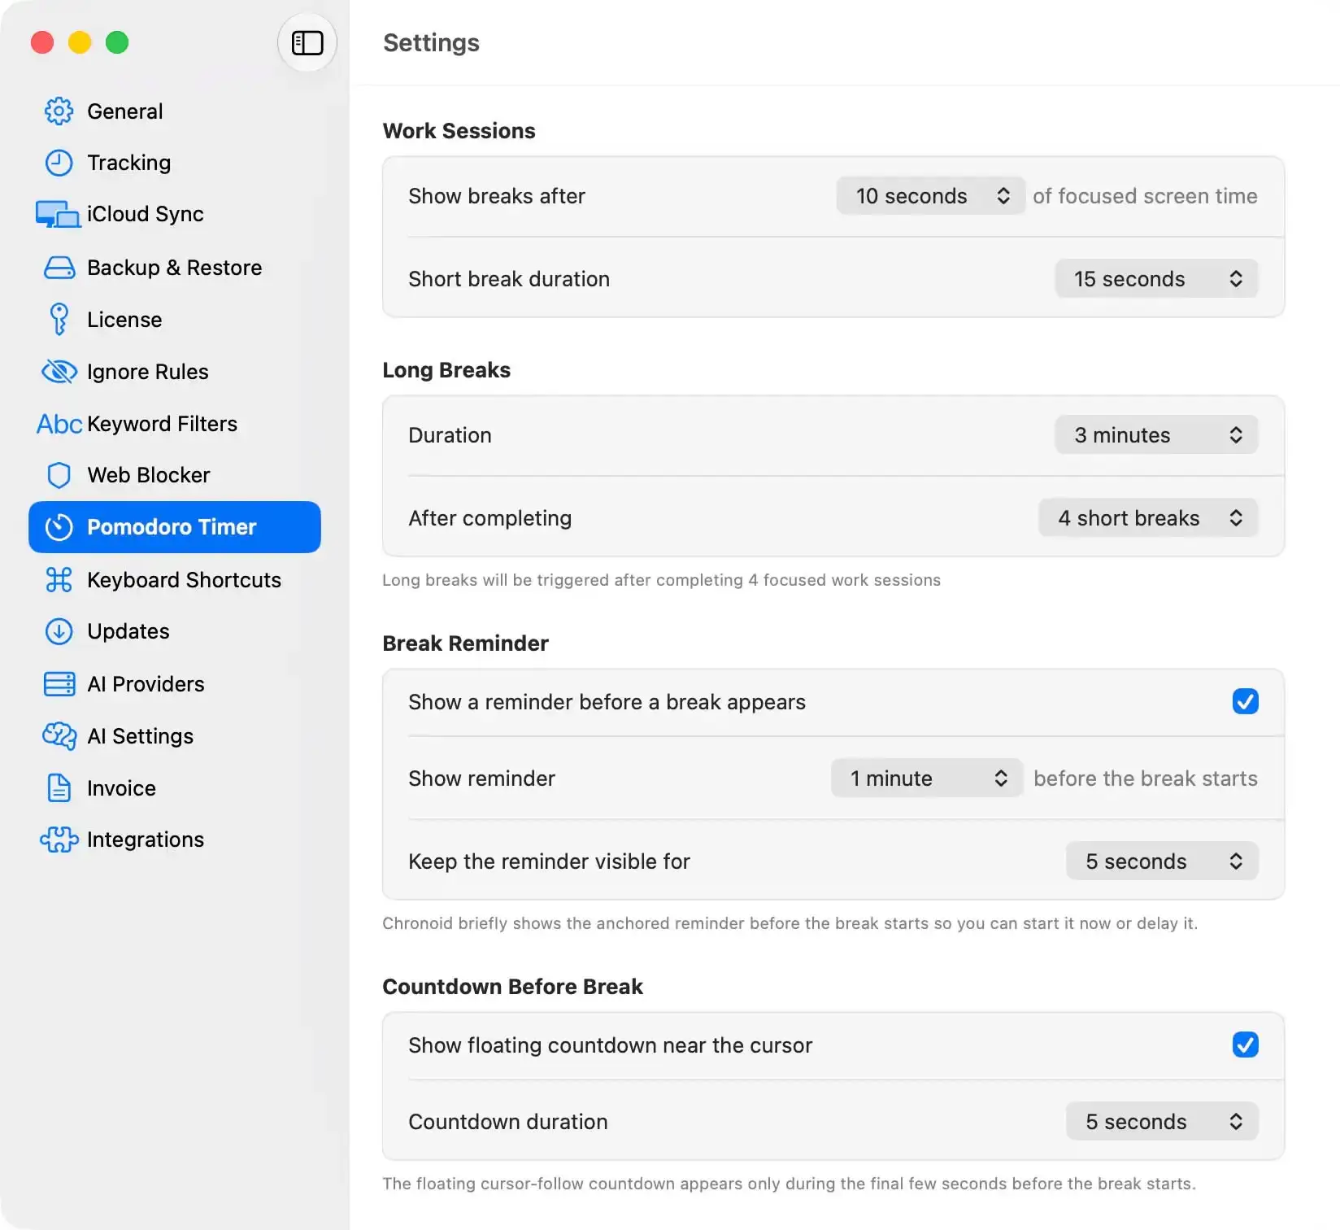Click the AI Settings brain icon
Screen dimensions: 1340x1230
point(59,736)
